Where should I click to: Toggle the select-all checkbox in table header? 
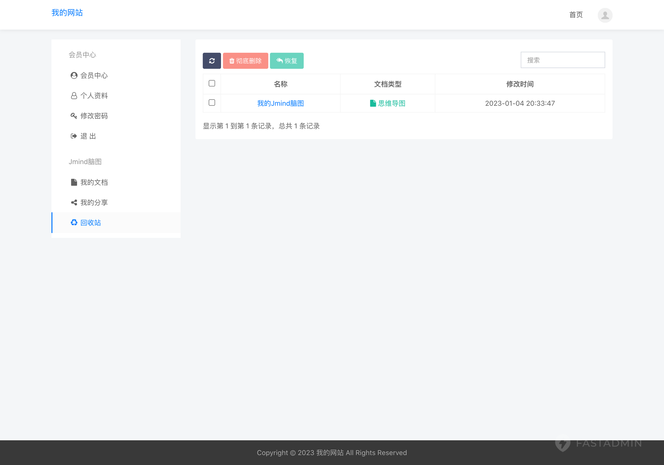[x=212, y=83]
